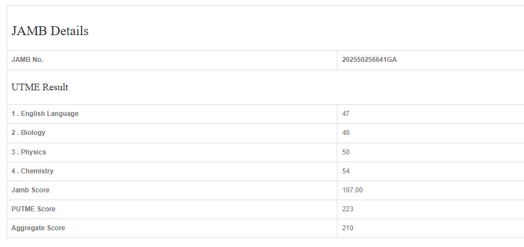Select the English Language subject label
Image resolution: width=524 pixels, height=247 pixels.
click(x=49, y=114)
